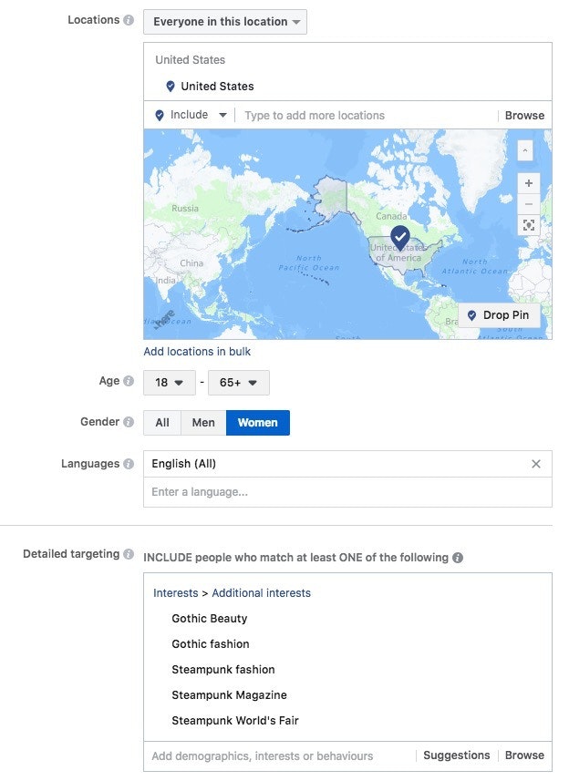Click the Drop Pin button
Image resolution: width=569 pixels, height=781 pixels.
[x=500, y=315]
